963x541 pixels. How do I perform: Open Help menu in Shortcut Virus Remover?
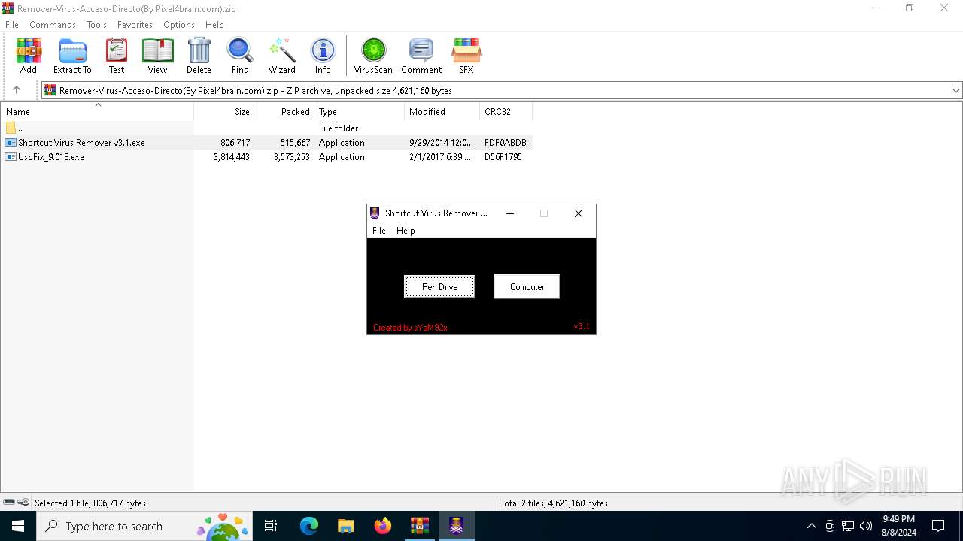click(x=406, y=231)
